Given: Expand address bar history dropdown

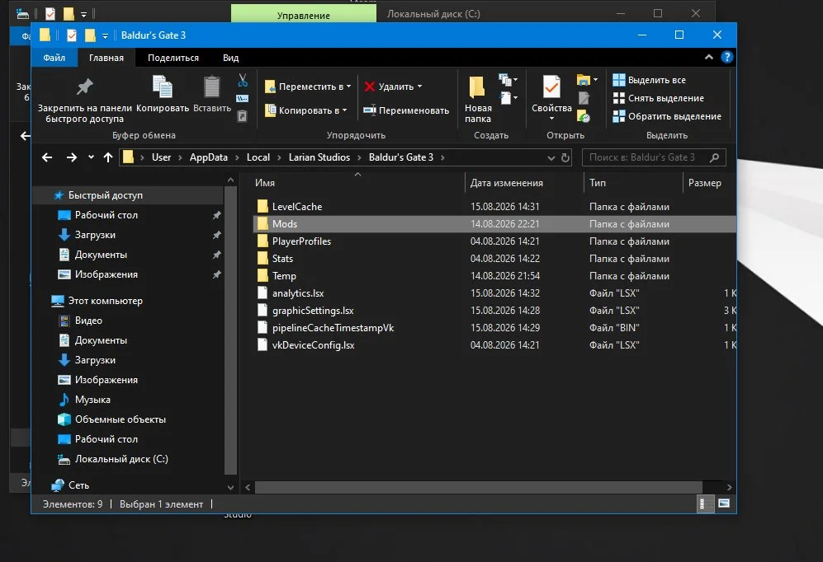Looking at the screenshot, I should (x=551, y=157).
